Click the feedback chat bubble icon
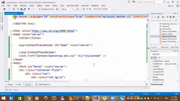Screen dimensions: 180x101 [129, 2]
